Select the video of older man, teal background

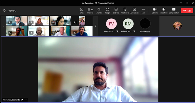[60, 31]
